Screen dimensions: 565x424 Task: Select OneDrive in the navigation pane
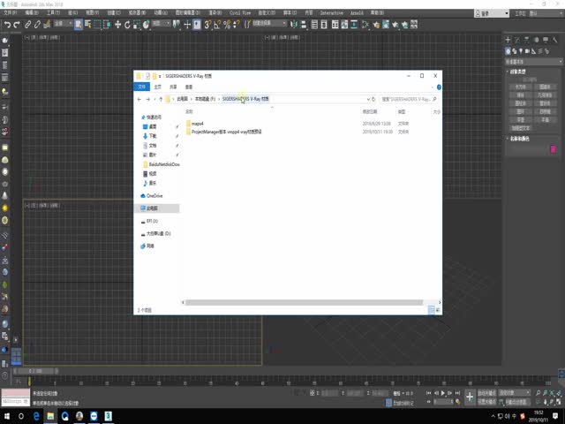coord(154,195)
